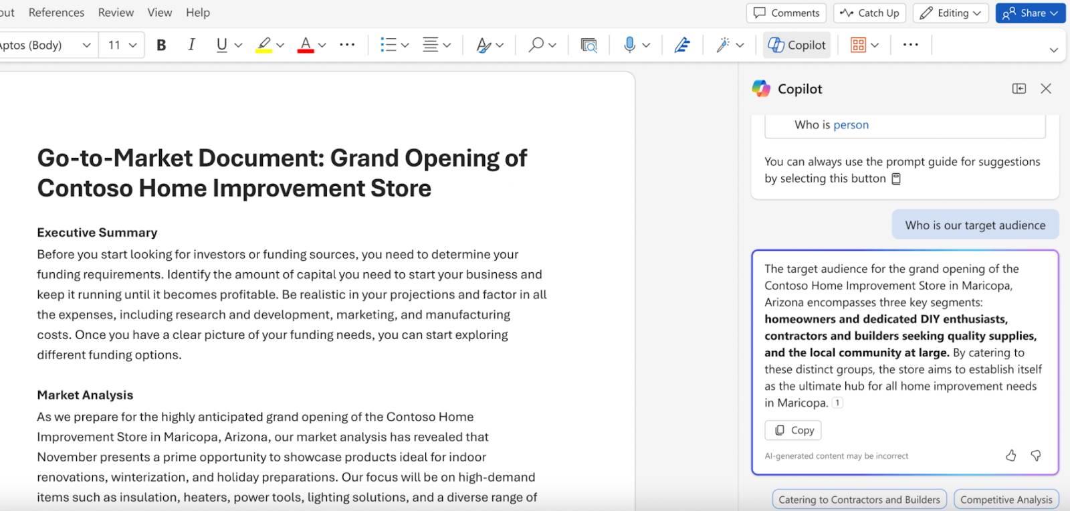The width and height of the screenshot is (1070, 511).
Task: Click the Go-to-Market document title
Action: click(282, 173)
